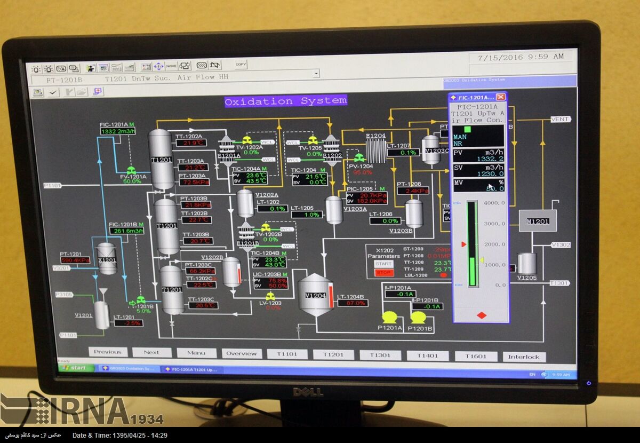The width and height of the screenshot is (640, 443).
Task: Select the PV-1204 control valve symbol
Action: pos(359,157)
